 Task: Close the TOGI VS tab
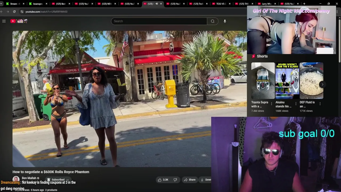230,4
